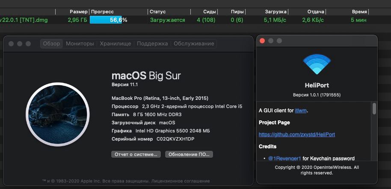Open the Обслуживание tab
Screen dimensions: 391x189
click(194, 44)
